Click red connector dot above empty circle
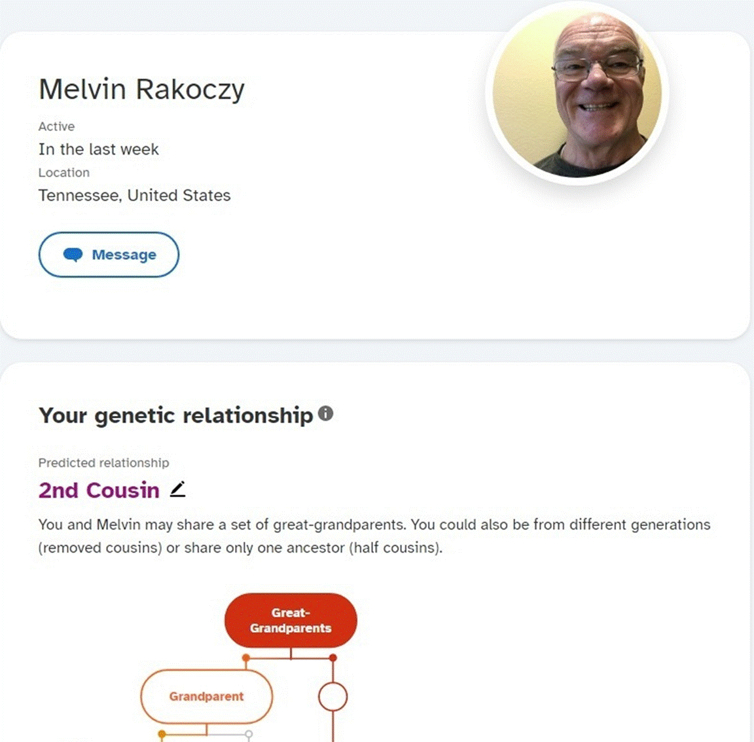 (332, 658)
